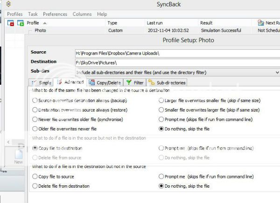Open the Profiles menu
The width and height of the screenshot is (280, 203).
[15, 14]
